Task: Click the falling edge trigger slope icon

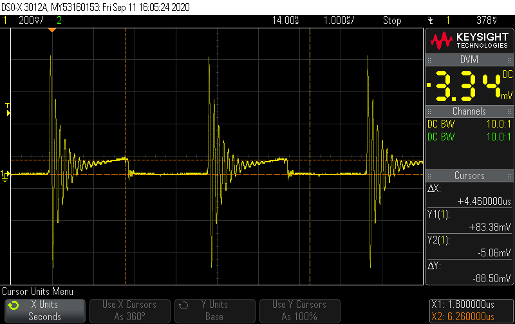Action: tap(430, 21)
